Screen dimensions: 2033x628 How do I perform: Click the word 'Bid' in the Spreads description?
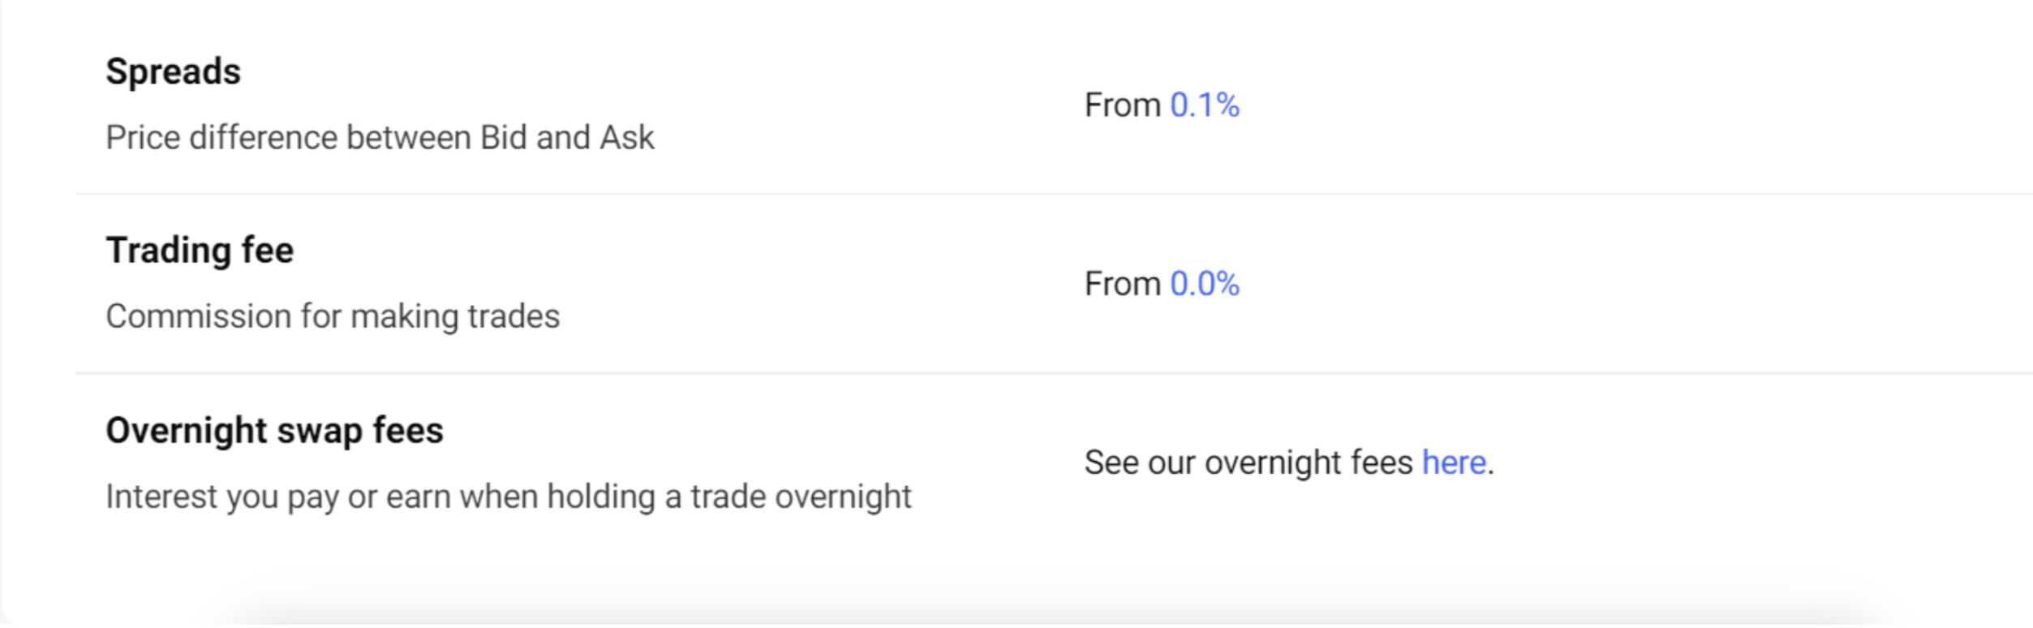tap(504, 138)
